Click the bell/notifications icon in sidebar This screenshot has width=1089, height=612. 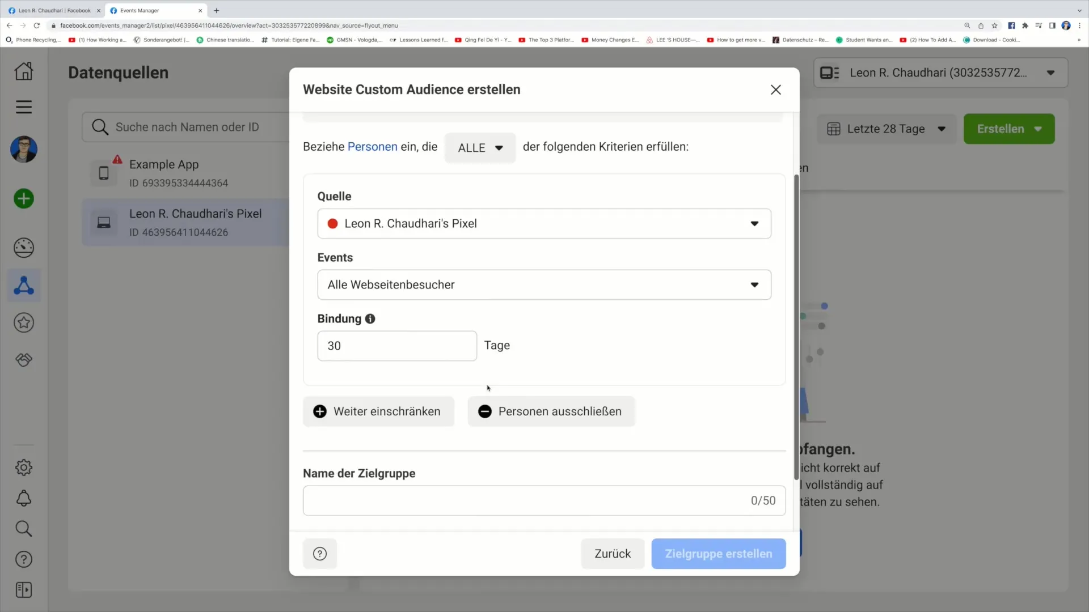click(x=24, y=501)
